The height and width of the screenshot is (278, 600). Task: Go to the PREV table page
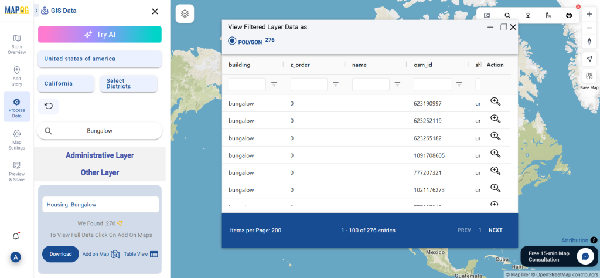[464, 230]
